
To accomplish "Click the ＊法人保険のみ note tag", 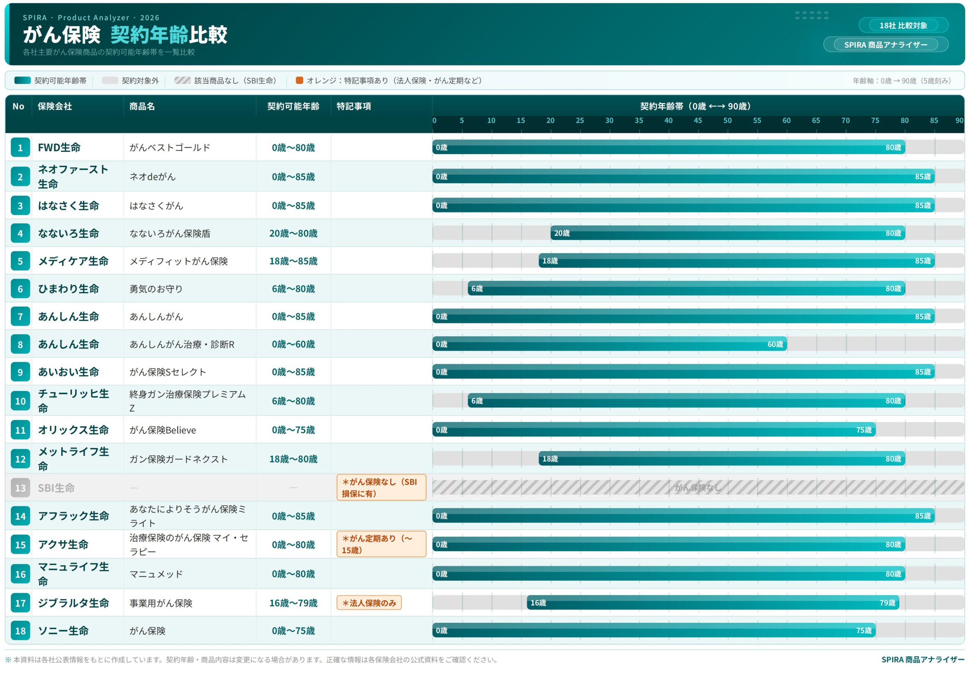I will tap(369, 603).
